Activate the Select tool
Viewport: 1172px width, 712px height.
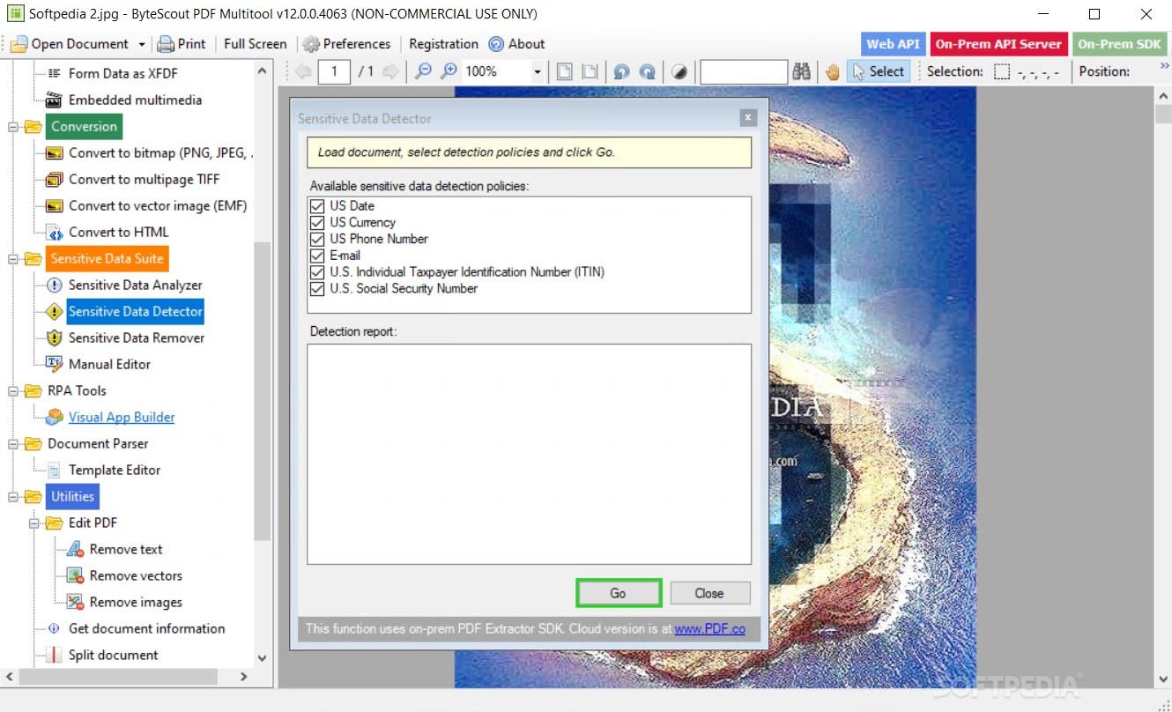[879, 71]
